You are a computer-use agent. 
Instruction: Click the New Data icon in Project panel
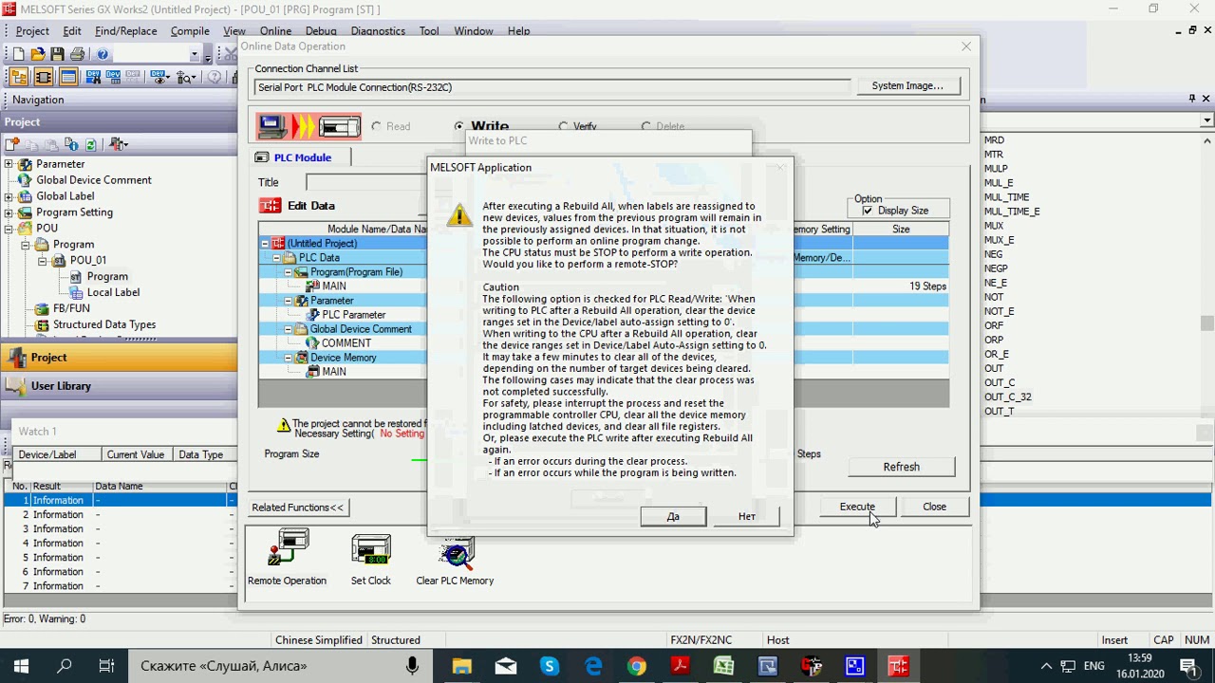pos(12,144)
